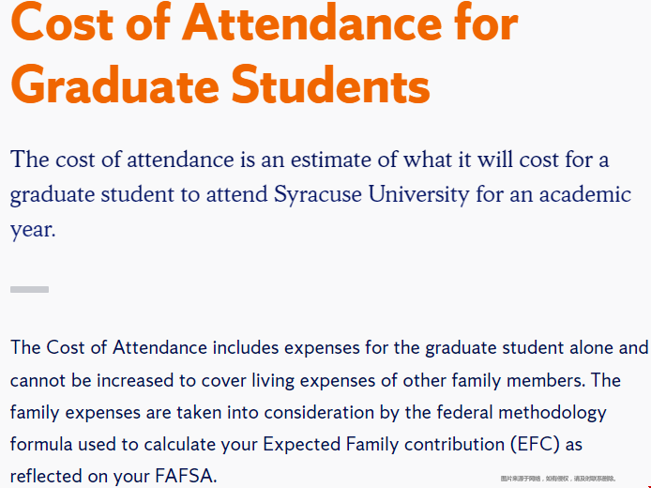This screenshot has height=488, width=651.
Task: Select the words "Syracuse University" in intro
Action: pyautogui.click(x=371, y=195)
